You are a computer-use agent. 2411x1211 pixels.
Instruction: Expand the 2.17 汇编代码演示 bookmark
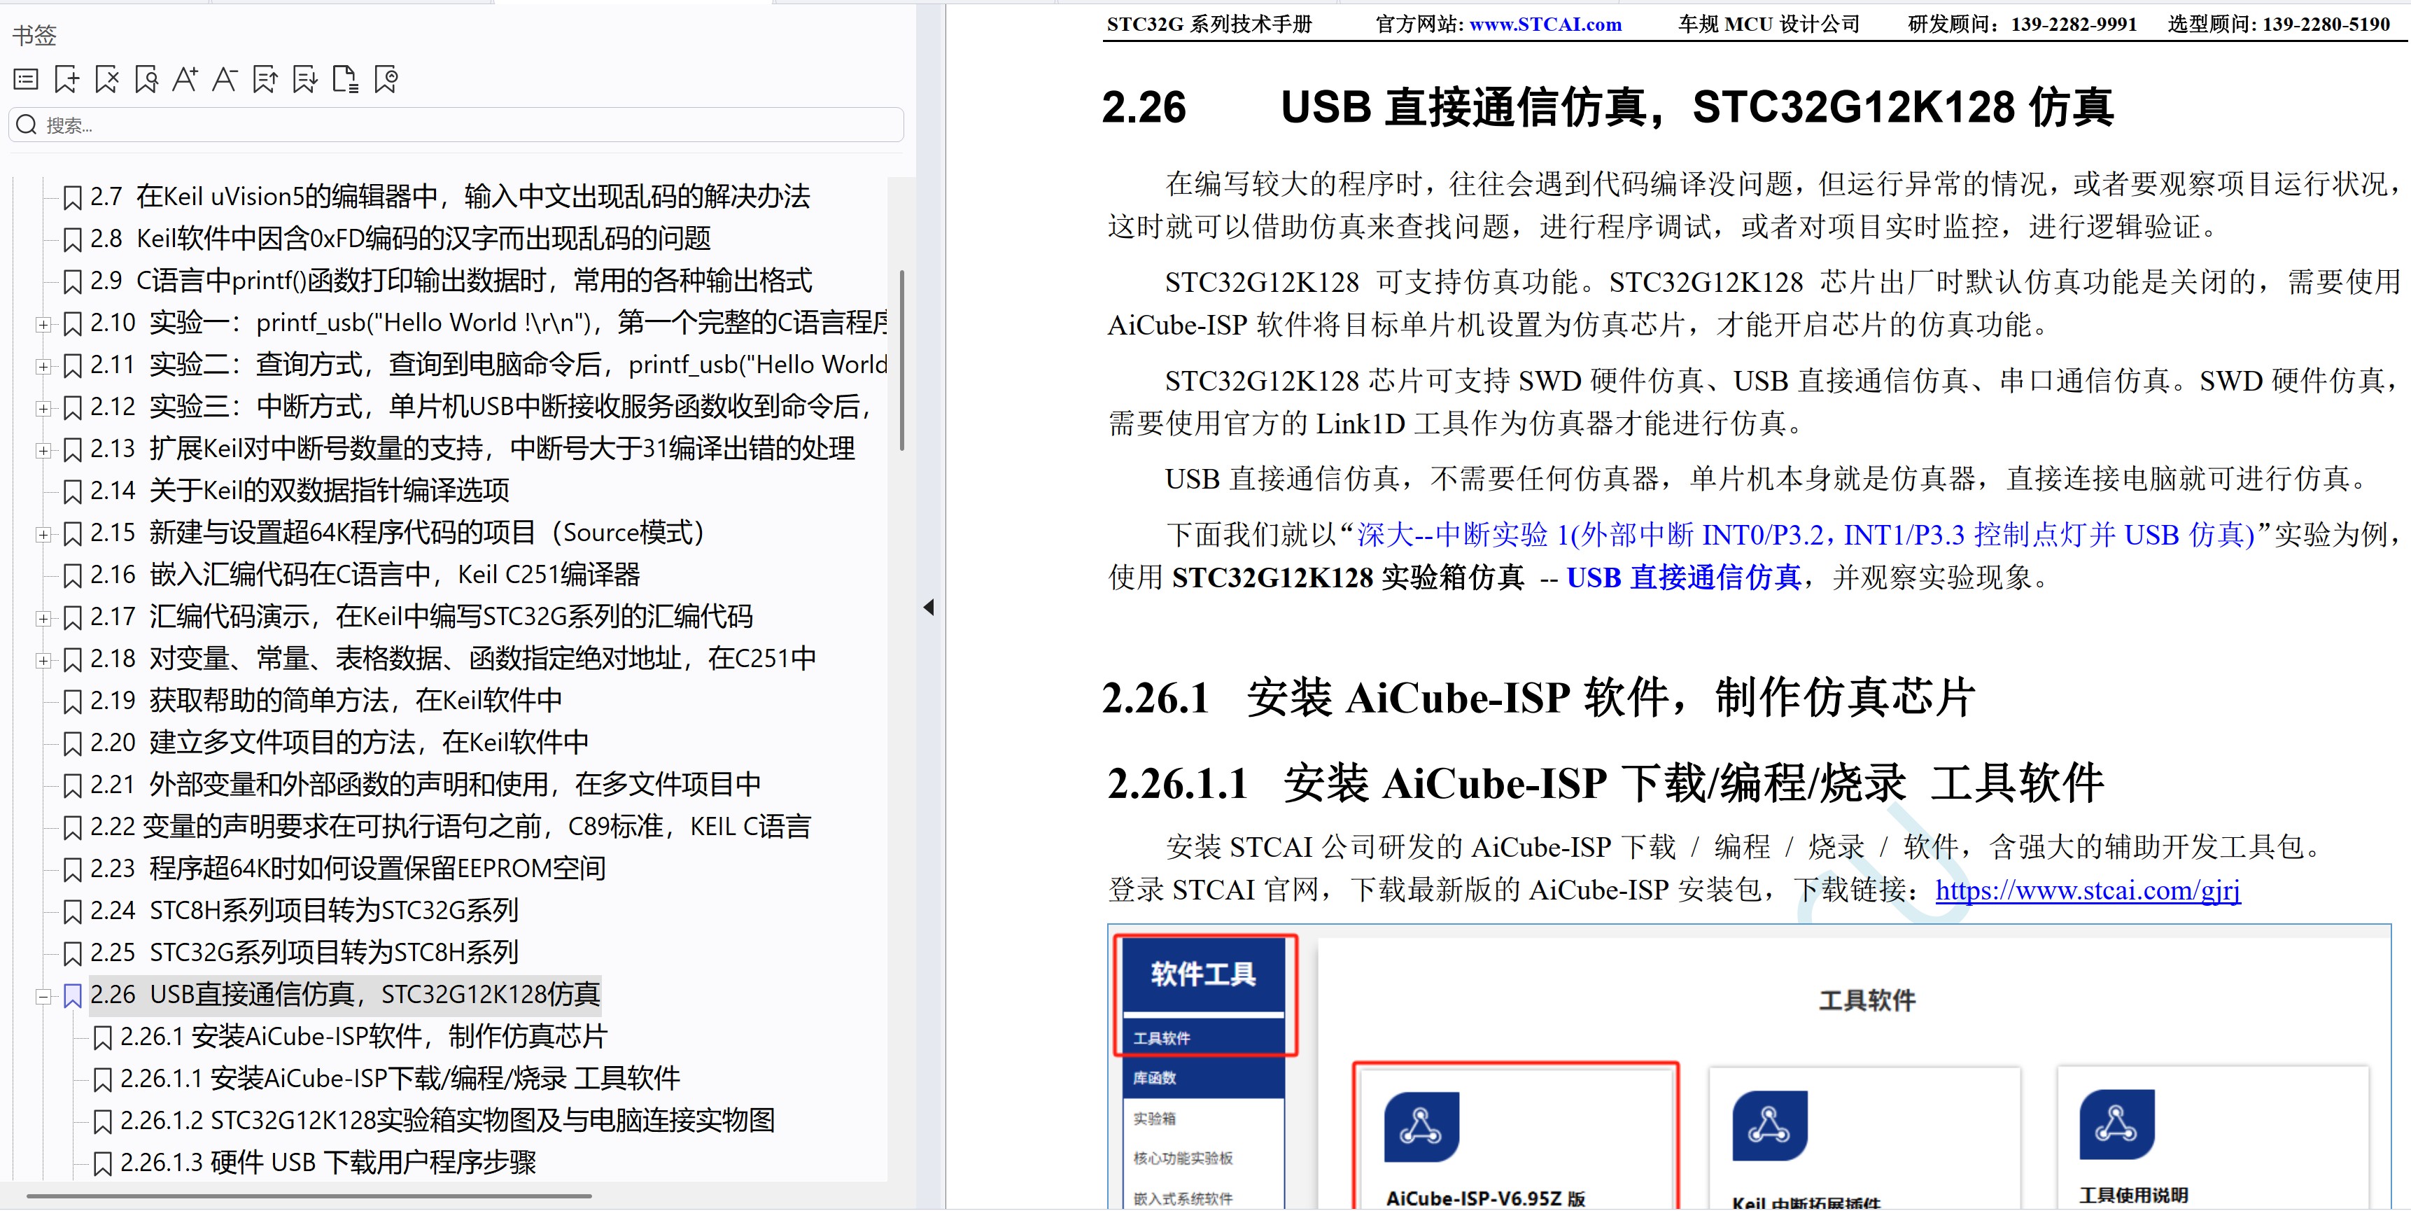point(43,619)
